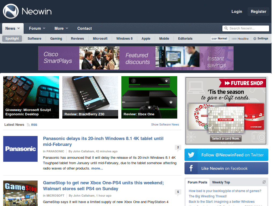Open the Forum dropdown menu
Viewport: 275px width, 206px height.
pos(37,28)
